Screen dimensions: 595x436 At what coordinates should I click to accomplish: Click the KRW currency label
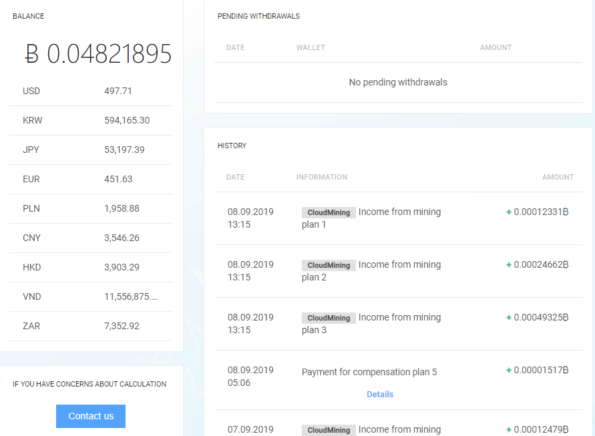coord(32,120)
